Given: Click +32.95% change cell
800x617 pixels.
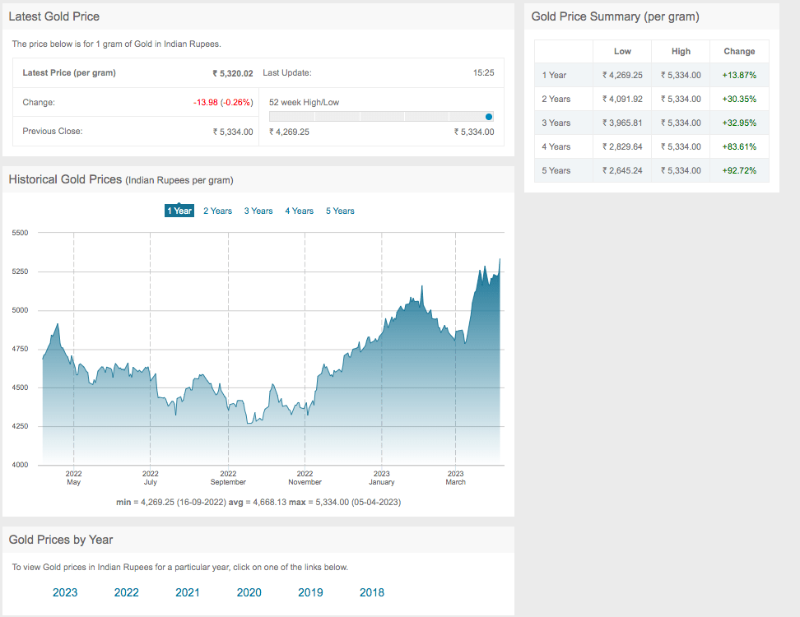Looking at the screenshot, I should tap(739, 123).
